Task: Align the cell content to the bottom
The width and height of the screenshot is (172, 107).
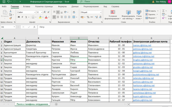Action: [61, 12]
